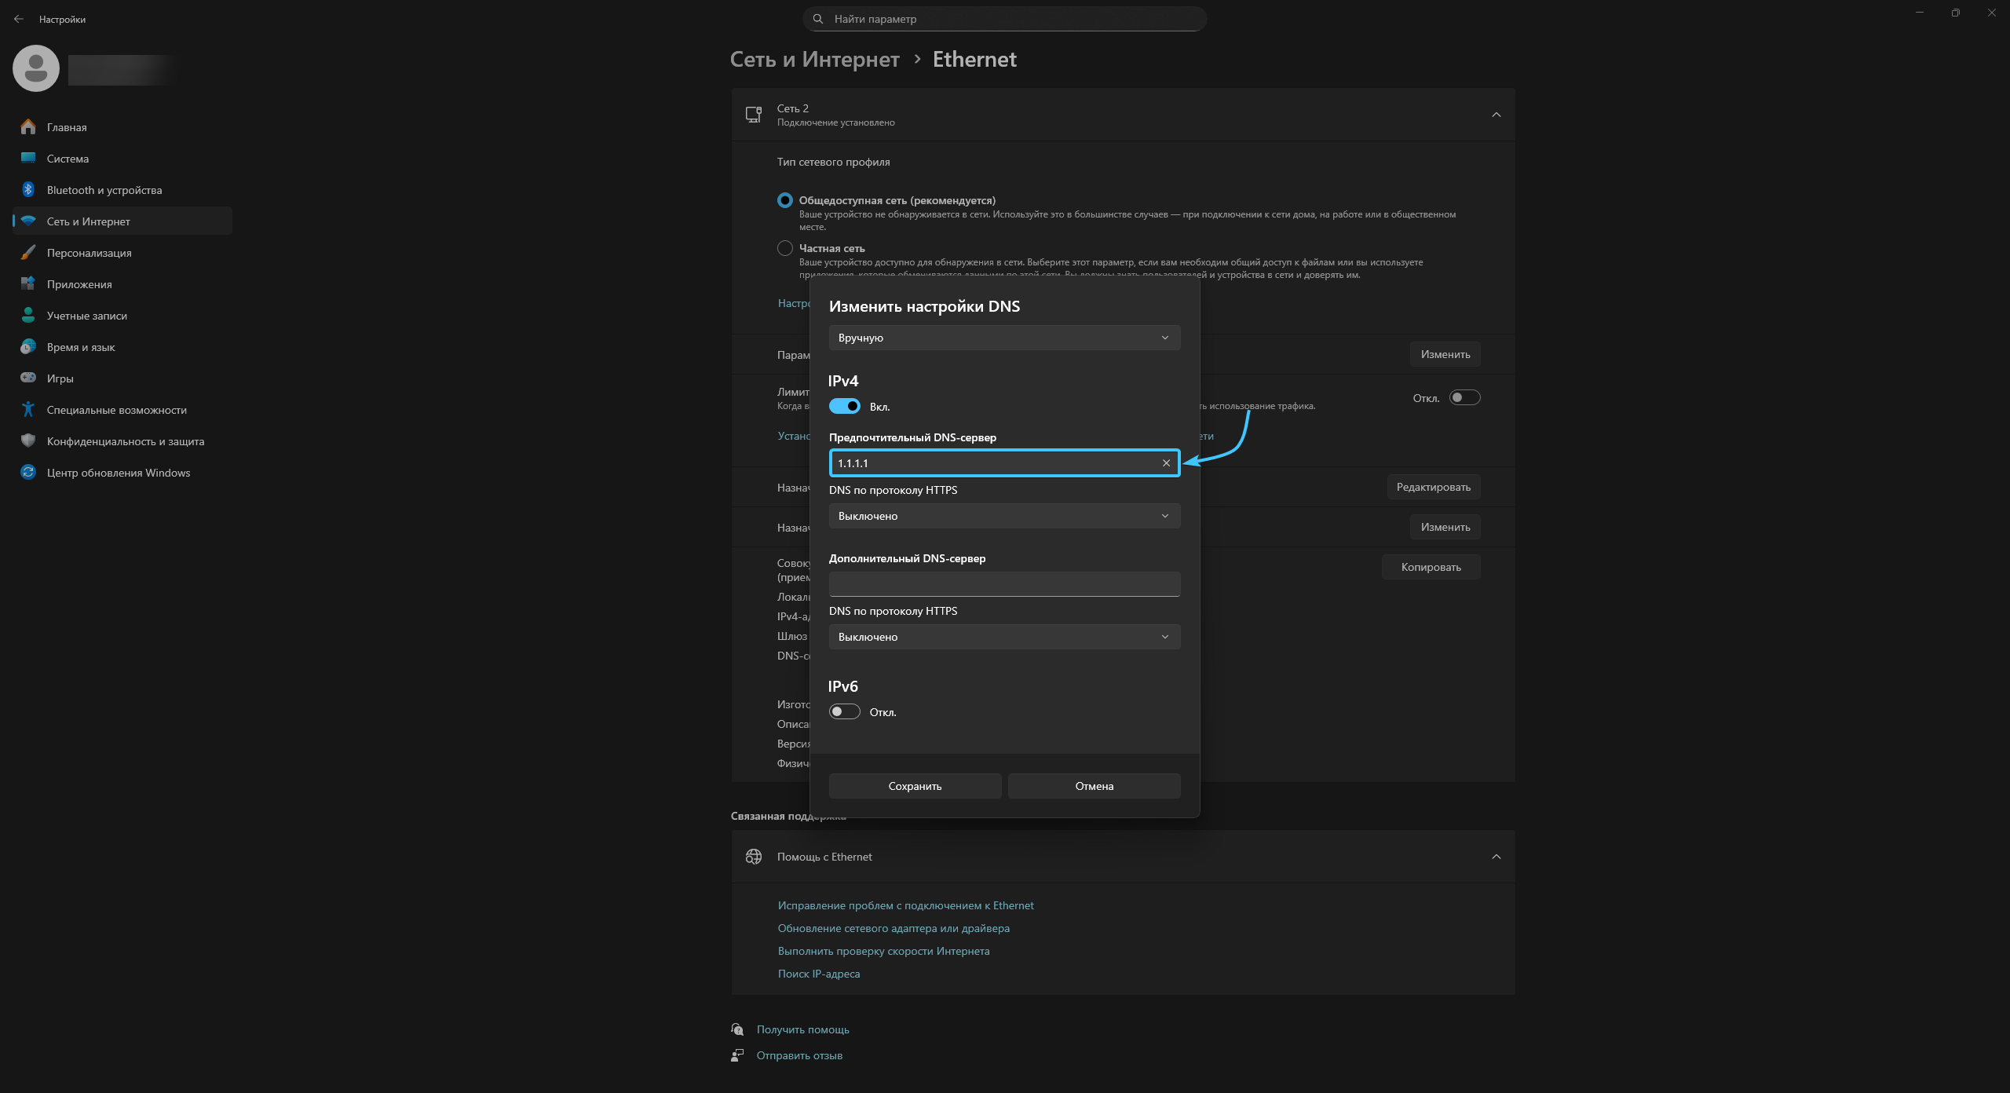Open the Вручную DNS mode dropdown

point(1004,338)
